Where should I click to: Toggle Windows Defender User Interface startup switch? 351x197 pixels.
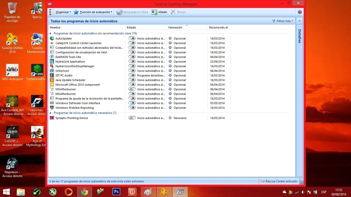point(132,103)
